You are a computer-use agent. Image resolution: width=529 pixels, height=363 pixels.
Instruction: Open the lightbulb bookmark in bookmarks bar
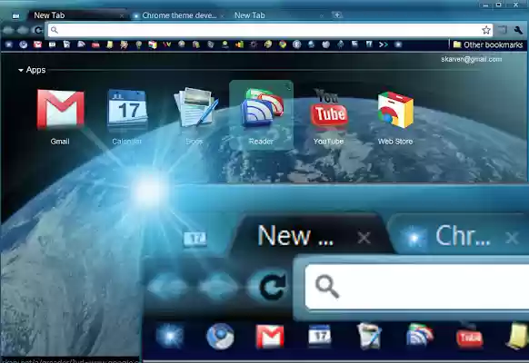click(138, 44)
